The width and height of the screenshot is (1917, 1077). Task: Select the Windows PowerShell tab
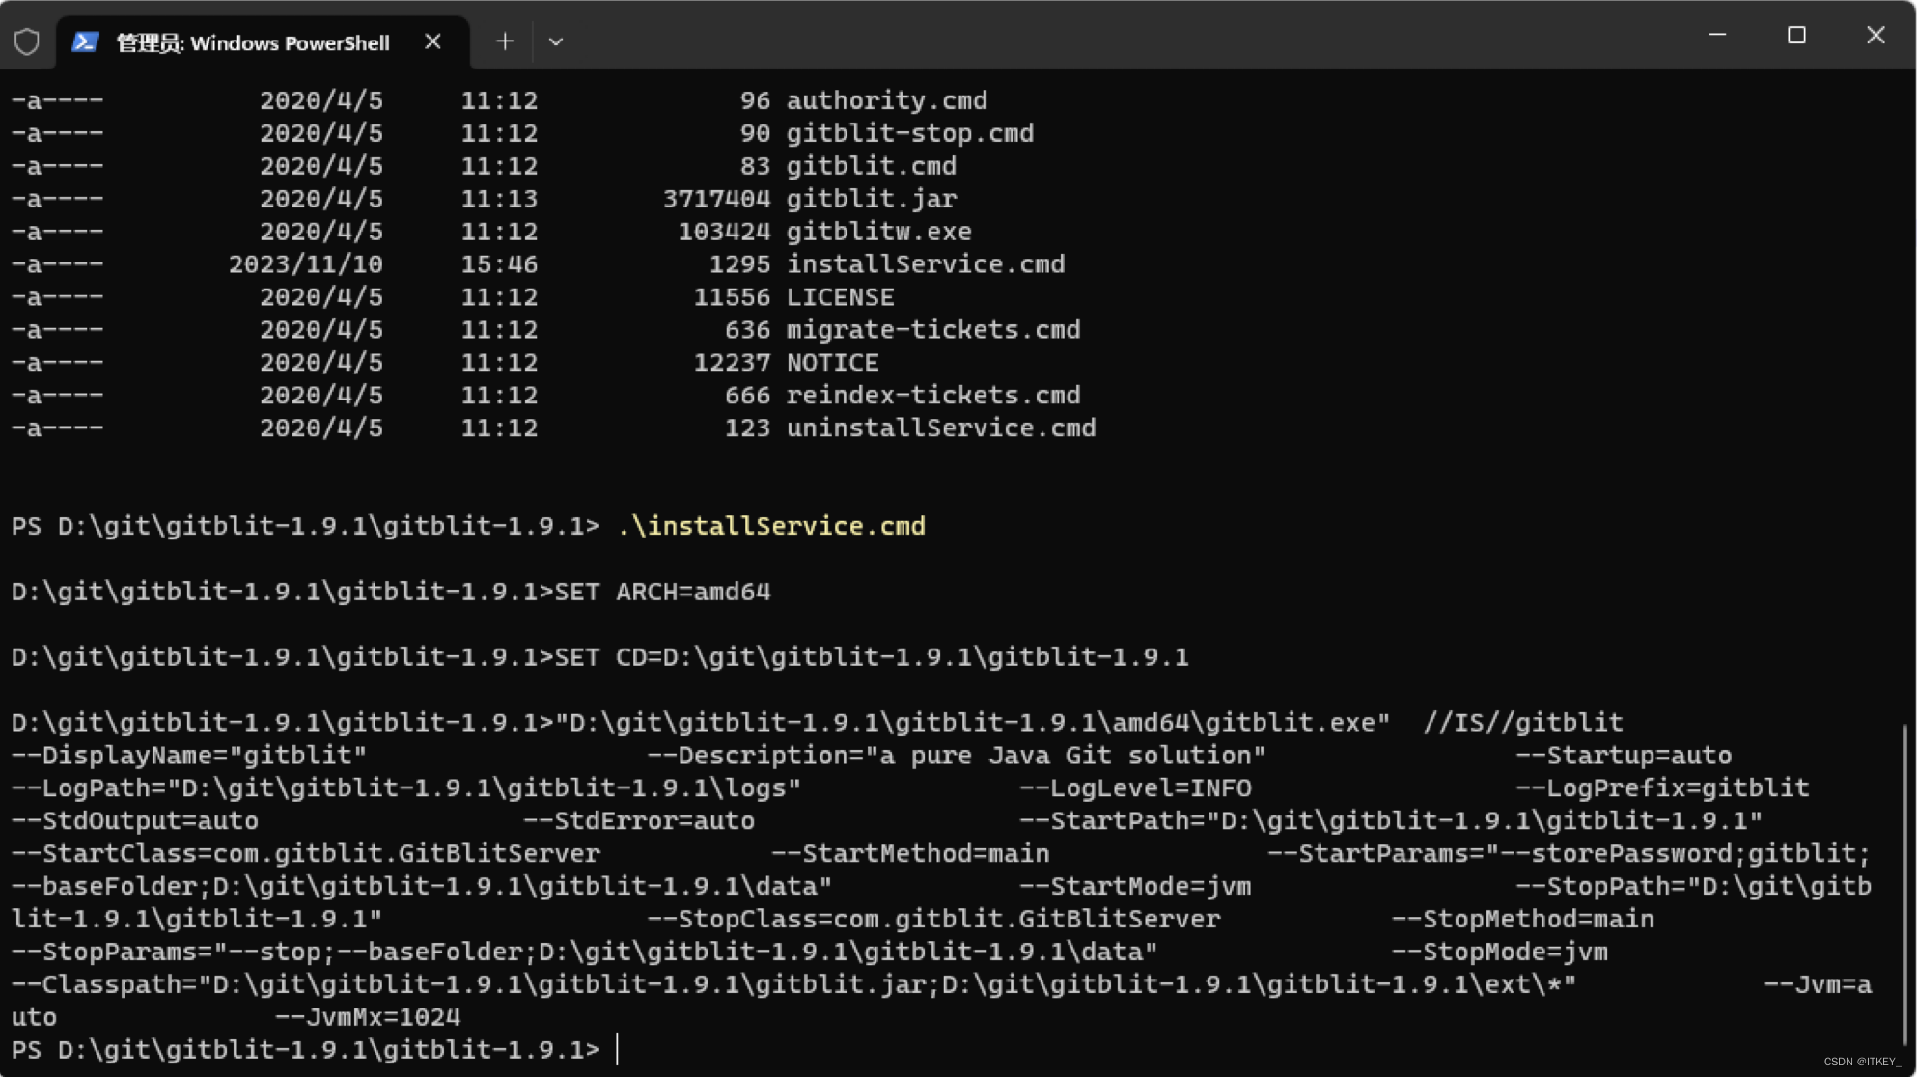tap(263, 41)
